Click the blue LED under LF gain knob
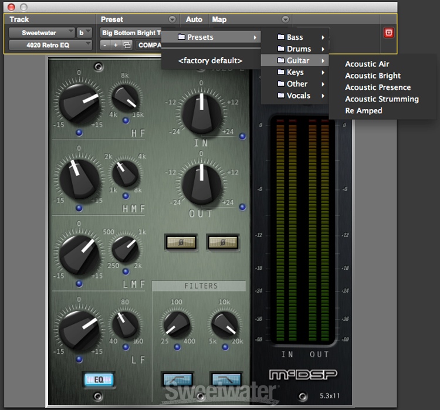This screenshot has height=410, width=440. (79, 359)
